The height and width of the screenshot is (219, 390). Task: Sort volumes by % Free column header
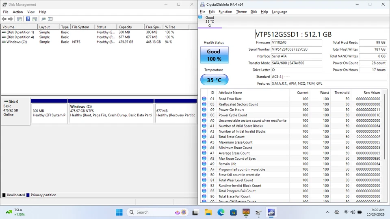click(x=176, y=27)
